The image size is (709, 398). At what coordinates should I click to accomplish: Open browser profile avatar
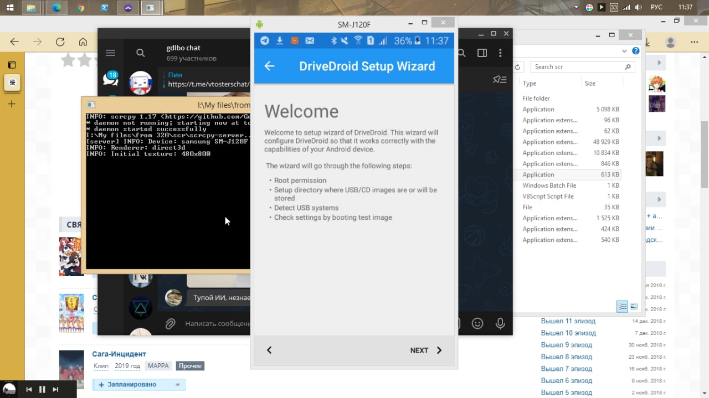click(x=671, y=43)
